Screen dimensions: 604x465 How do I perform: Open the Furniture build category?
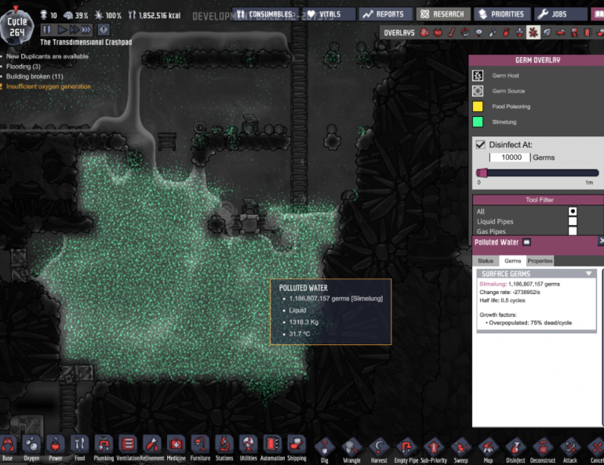(x=200, y=448)
